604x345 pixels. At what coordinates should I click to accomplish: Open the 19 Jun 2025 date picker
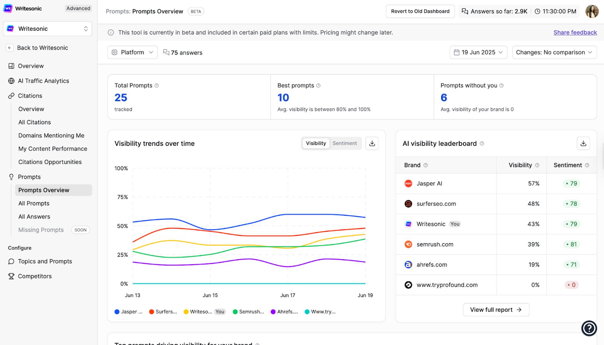coord(478,52)
